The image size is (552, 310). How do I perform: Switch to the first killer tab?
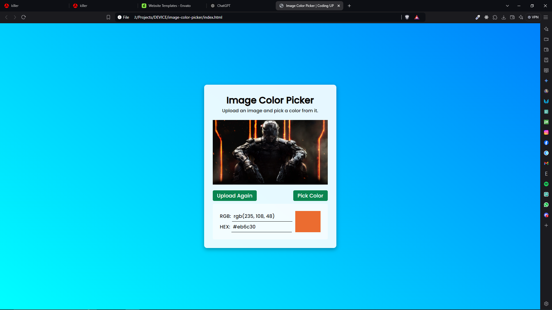[x=34, y=6]
